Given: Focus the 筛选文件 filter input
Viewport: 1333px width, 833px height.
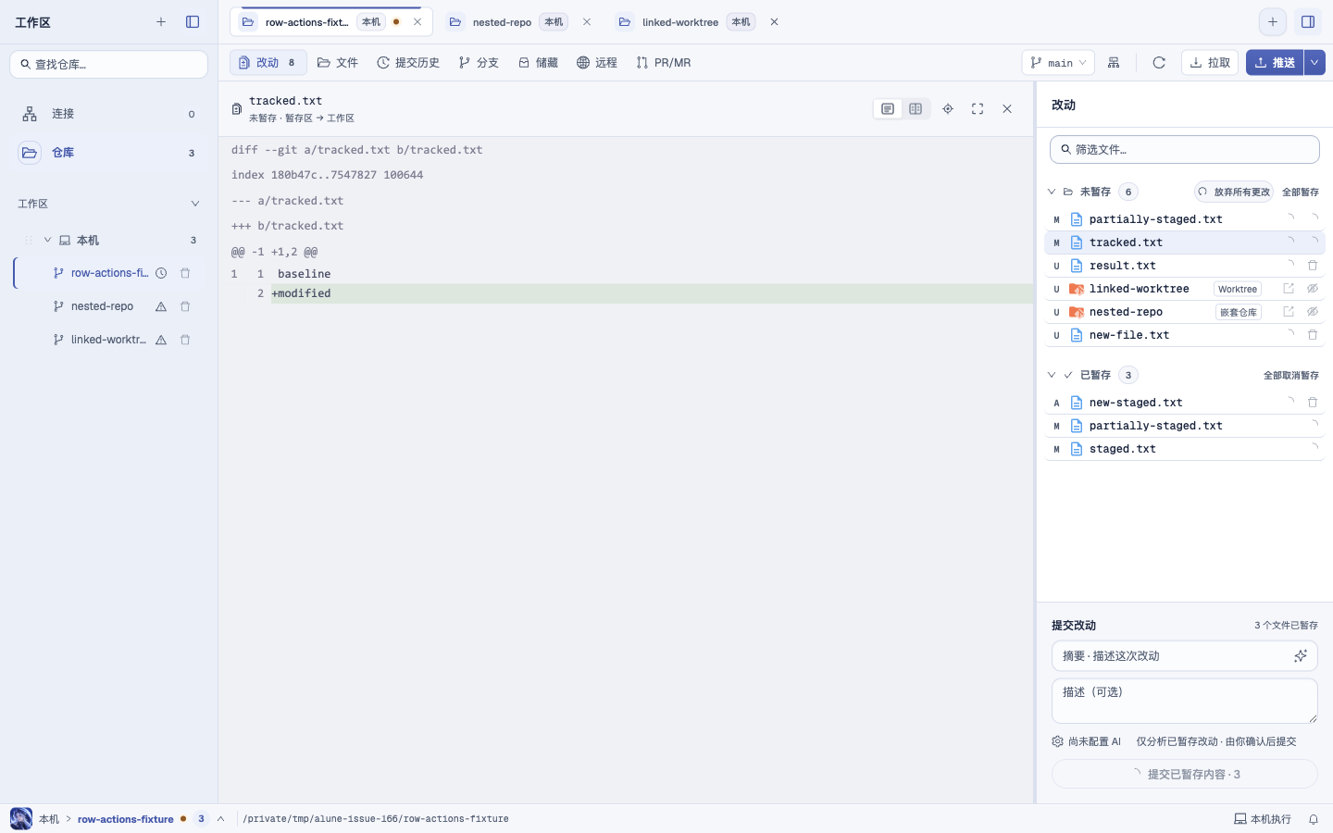Looking at the screenshot, I should point(1185,149).
